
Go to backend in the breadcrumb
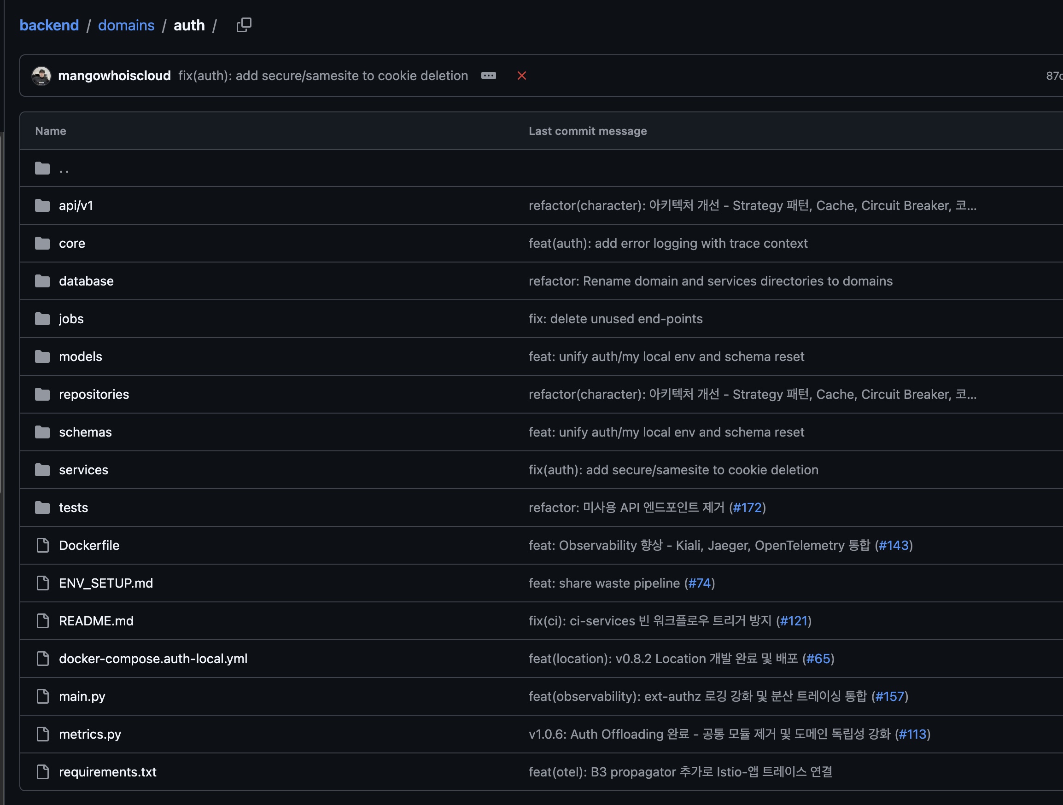pyautogui.click(x=49, y=25)
